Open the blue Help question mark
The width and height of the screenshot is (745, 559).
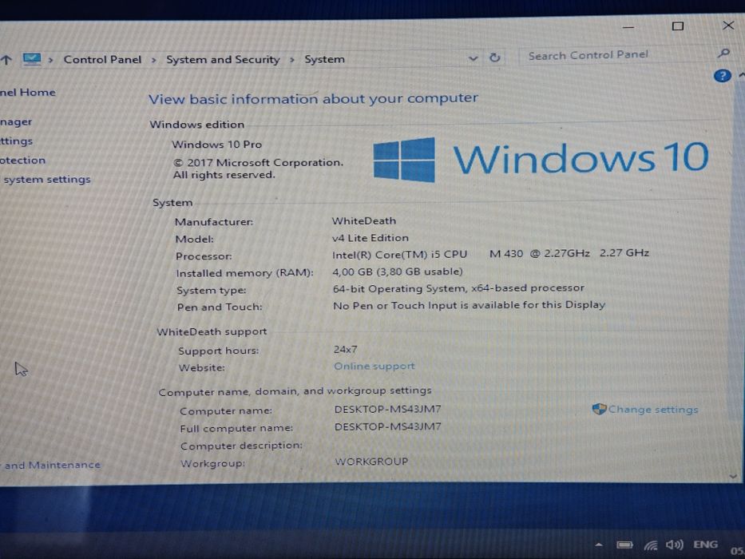[x=722, y=76]
